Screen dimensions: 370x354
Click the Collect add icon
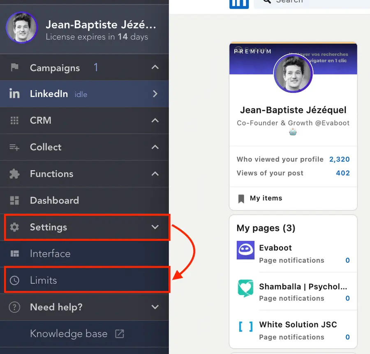click(14, 147)
